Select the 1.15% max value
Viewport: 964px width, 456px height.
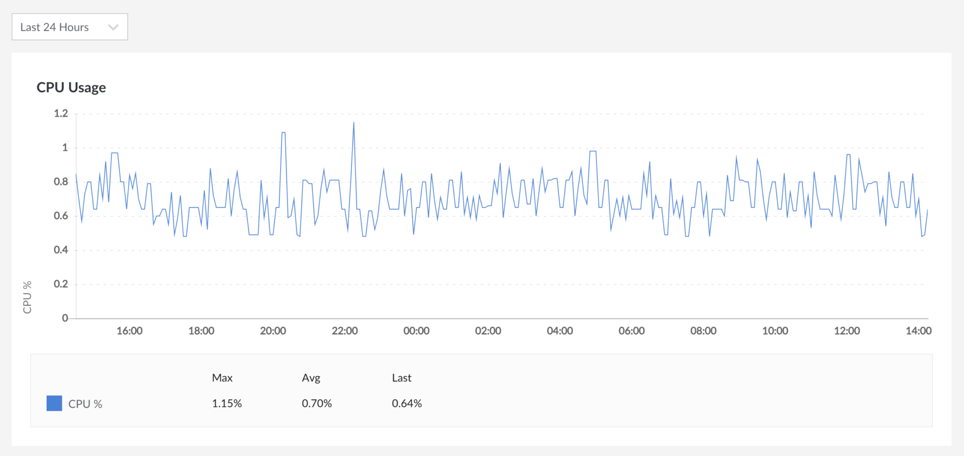pyautogui.click(x=226, y=403)
